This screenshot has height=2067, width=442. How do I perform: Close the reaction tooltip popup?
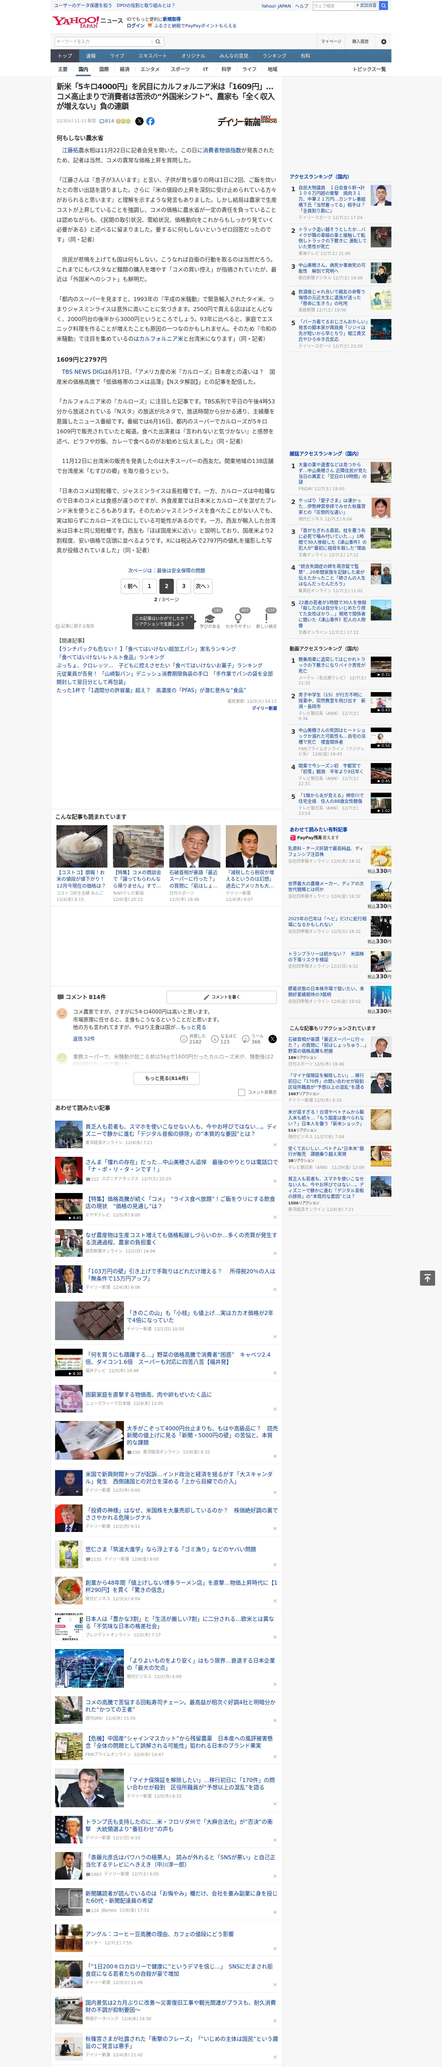click(192, 618)
